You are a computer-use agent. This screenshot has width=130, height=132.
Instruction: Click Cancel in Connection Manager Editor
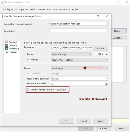click(x=83, y=121)
